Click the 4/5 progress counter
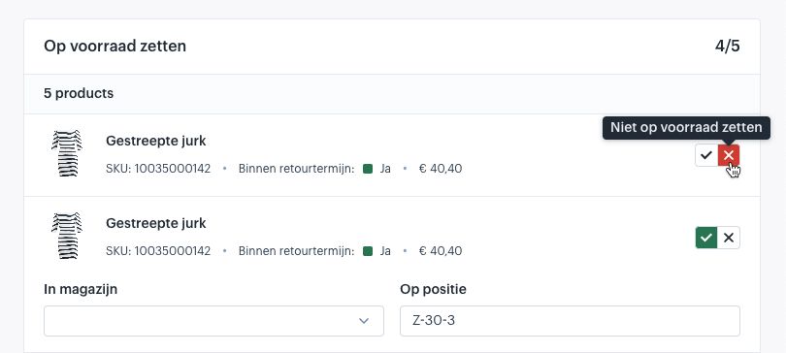 [x=728, y=47]
